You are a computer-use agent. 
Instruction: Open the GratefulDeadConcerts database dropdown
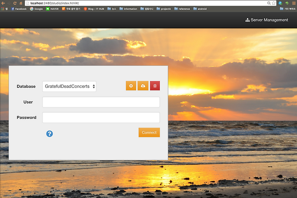coord(69,86)
